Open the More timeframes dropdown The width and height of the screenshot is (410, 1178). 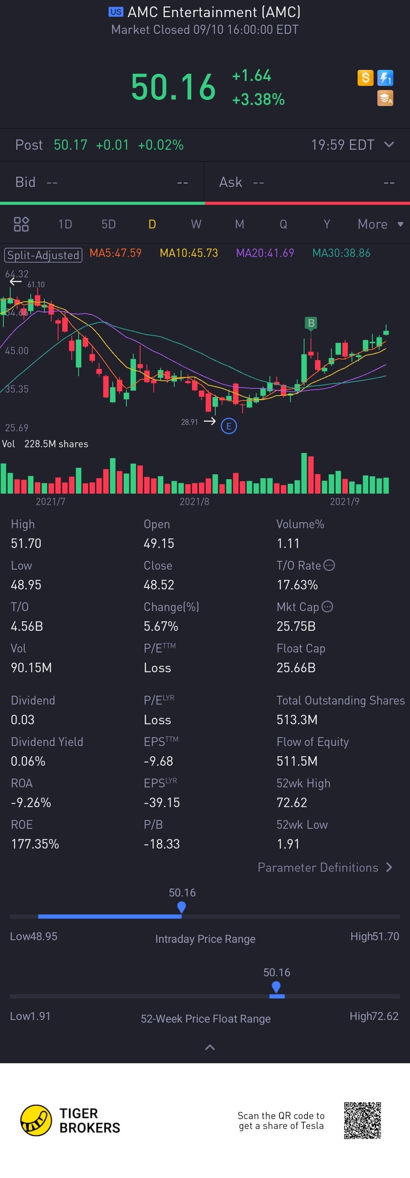(x=380, y=224)
